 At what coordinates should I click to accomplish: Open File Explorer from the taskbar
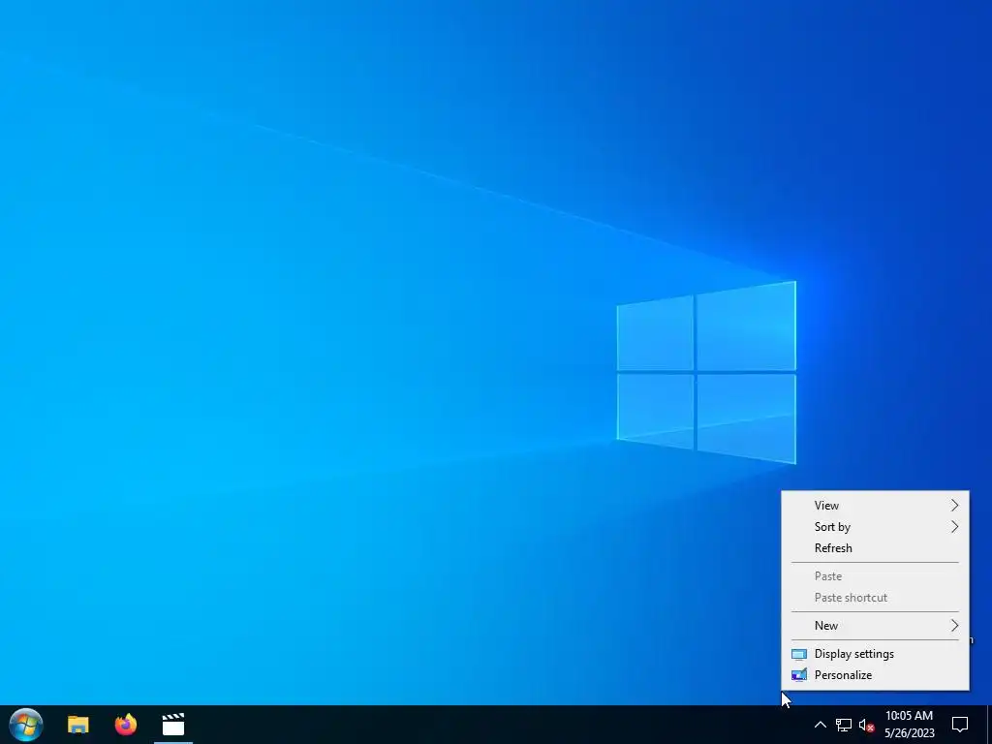(x=78, y=725)
